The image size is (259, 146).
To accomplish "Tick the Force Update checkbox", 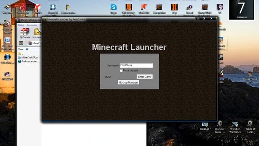I will coord(121,71).
